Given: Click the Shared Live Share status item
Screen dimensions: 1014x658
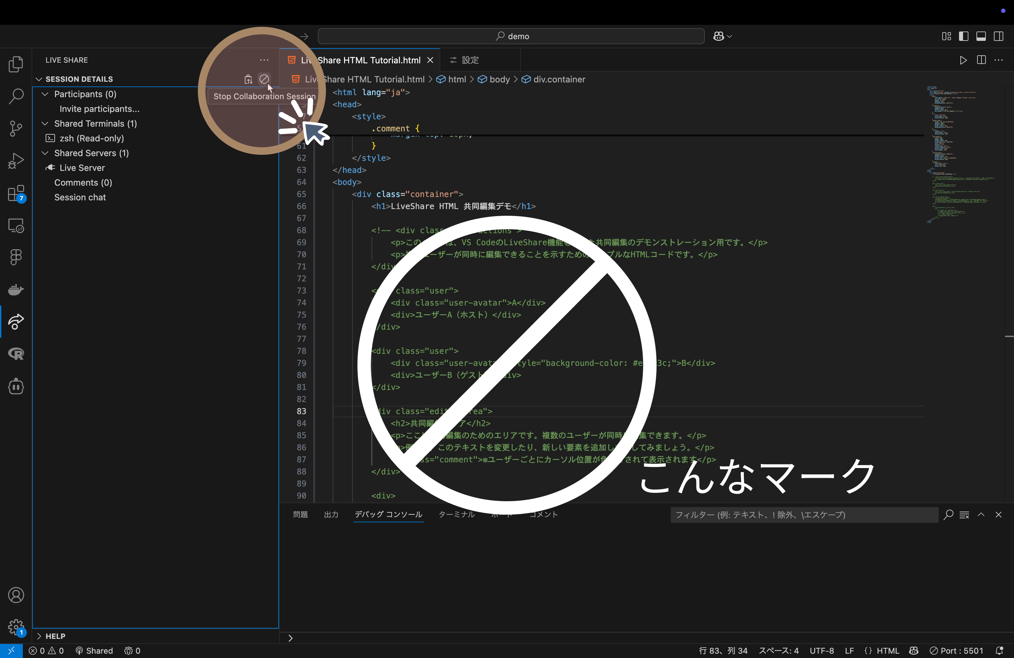Looking at the screenshot, I should coord(94,651).
